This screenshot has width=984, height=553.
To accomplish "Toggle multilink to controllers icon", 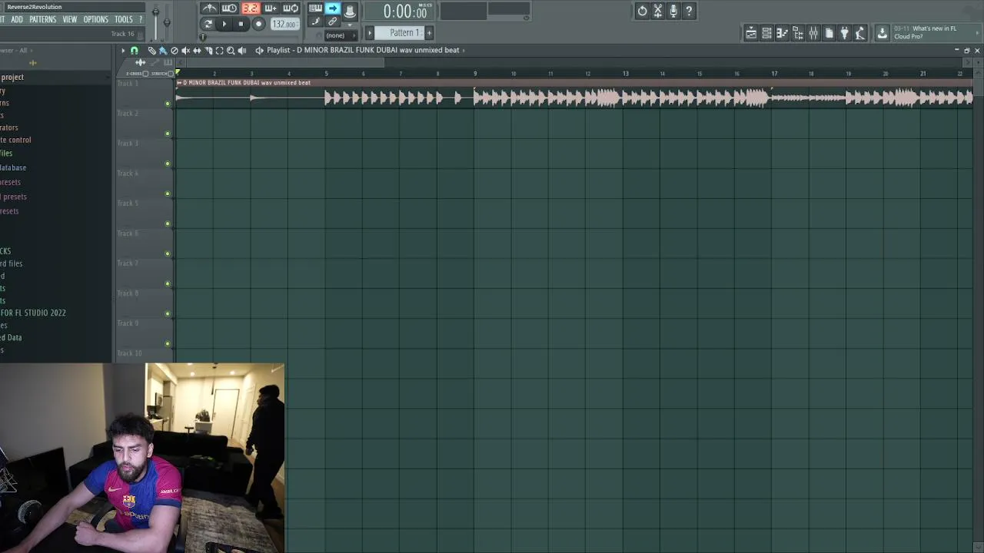I will 332,22.
